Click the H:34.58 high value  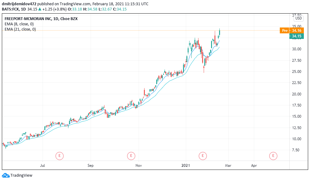90,9
